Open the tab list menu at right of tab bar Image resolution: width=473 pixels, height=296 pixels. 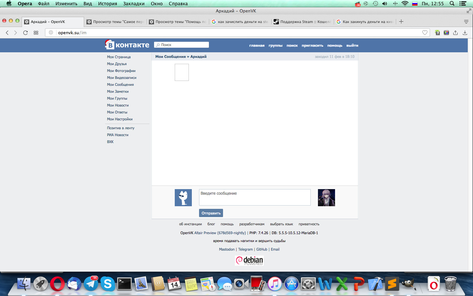[466, 22]
